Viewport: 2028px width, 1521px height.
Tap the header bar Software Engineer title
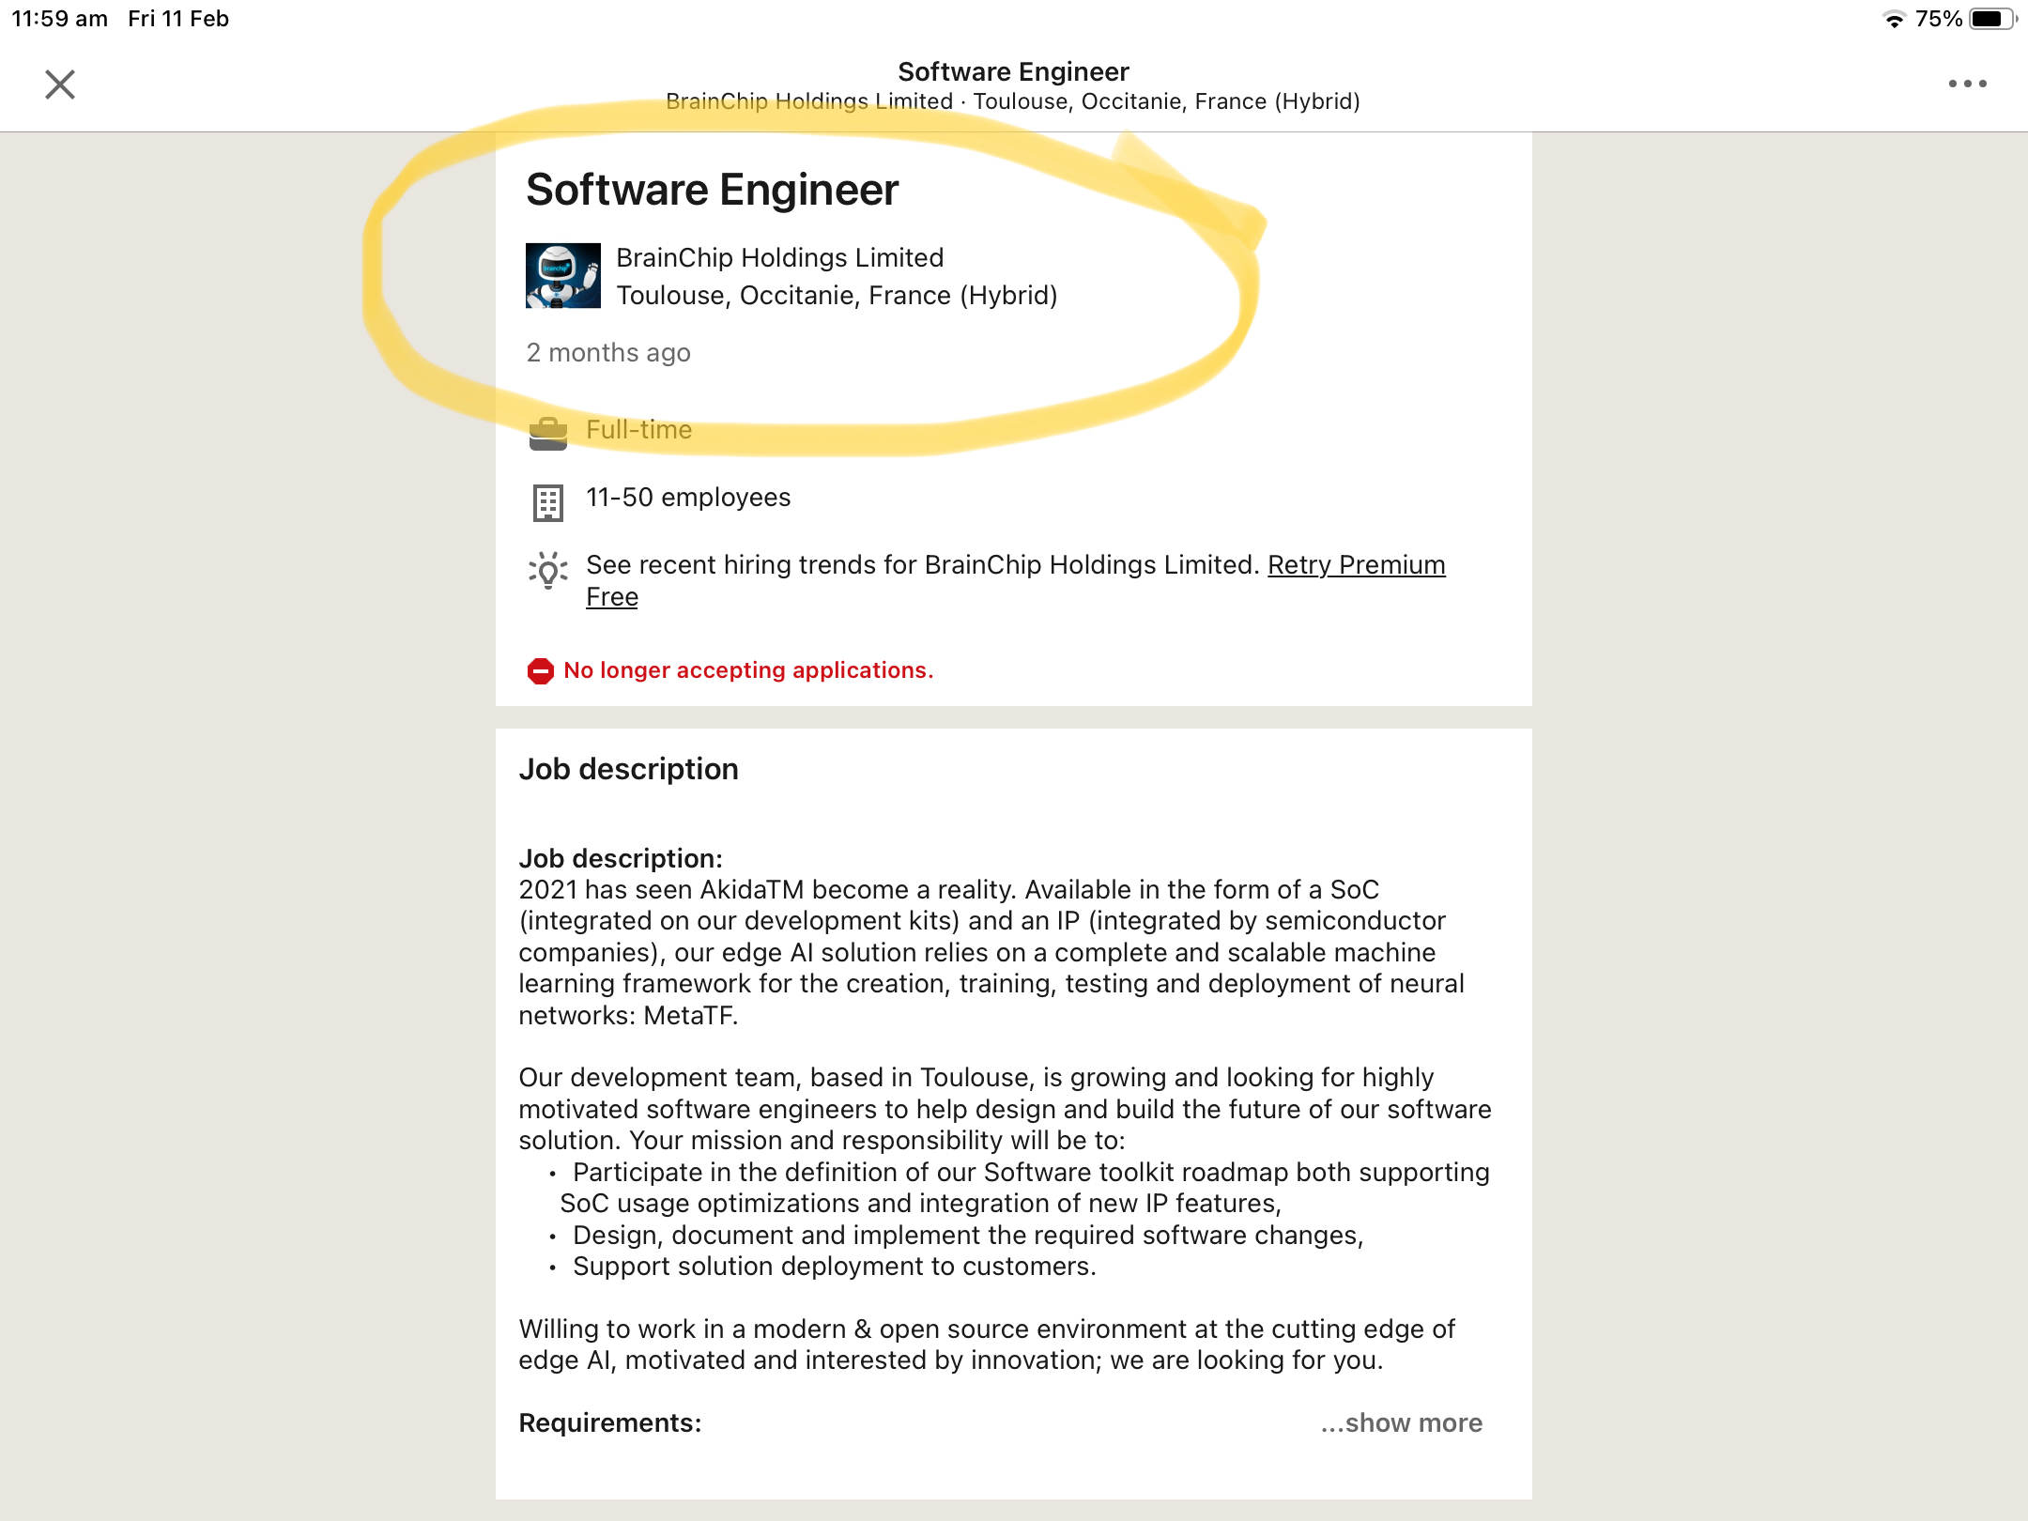1014,71
